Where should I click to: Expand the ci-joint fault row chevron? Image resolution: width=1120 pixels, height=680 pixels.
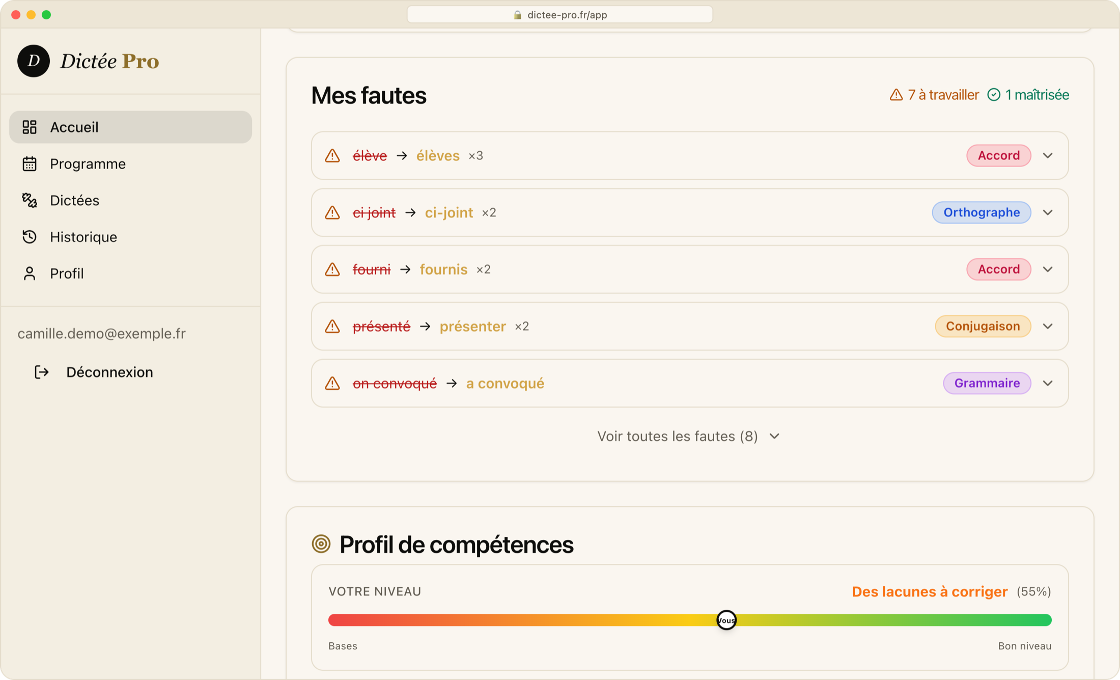[x=1048, y=212]
